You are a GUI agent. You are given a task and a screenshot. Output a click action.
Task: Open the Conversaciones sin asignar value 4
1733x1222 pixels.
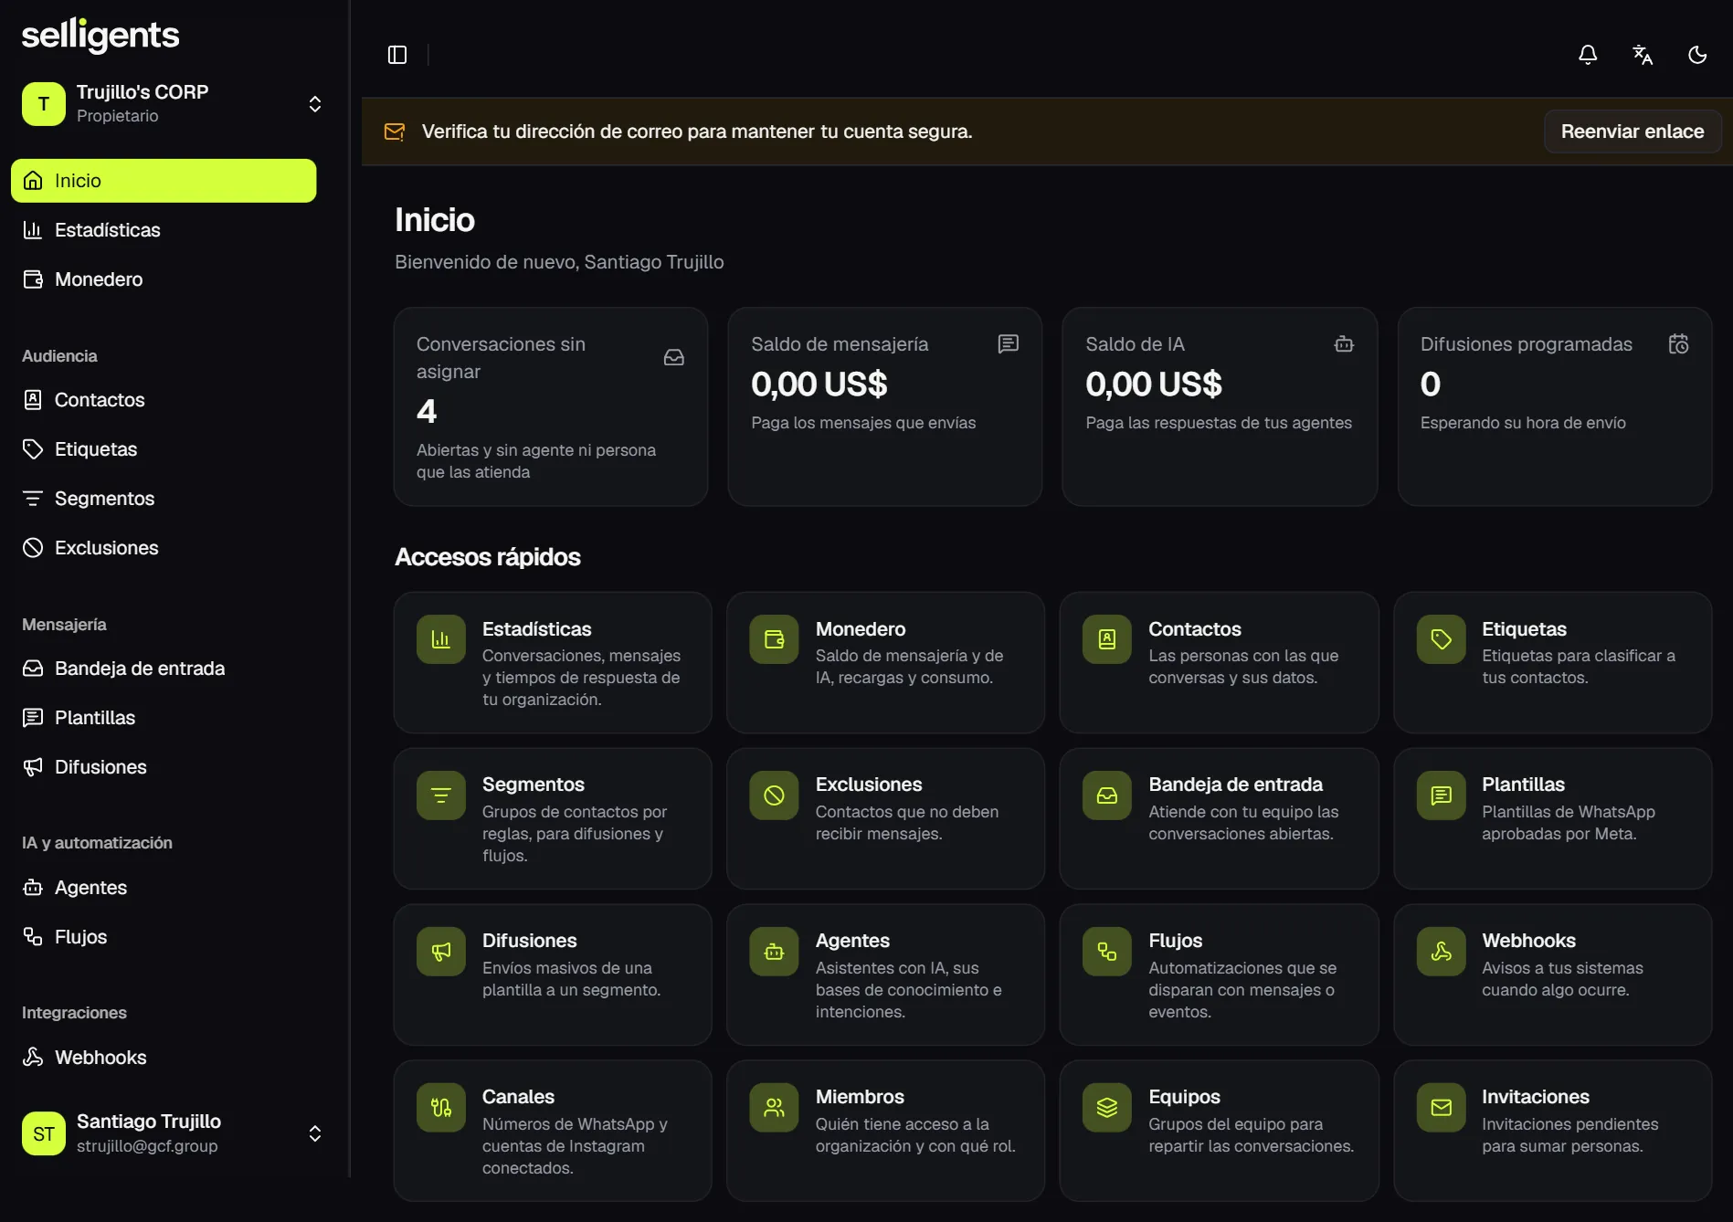click(x=427, y=412)
